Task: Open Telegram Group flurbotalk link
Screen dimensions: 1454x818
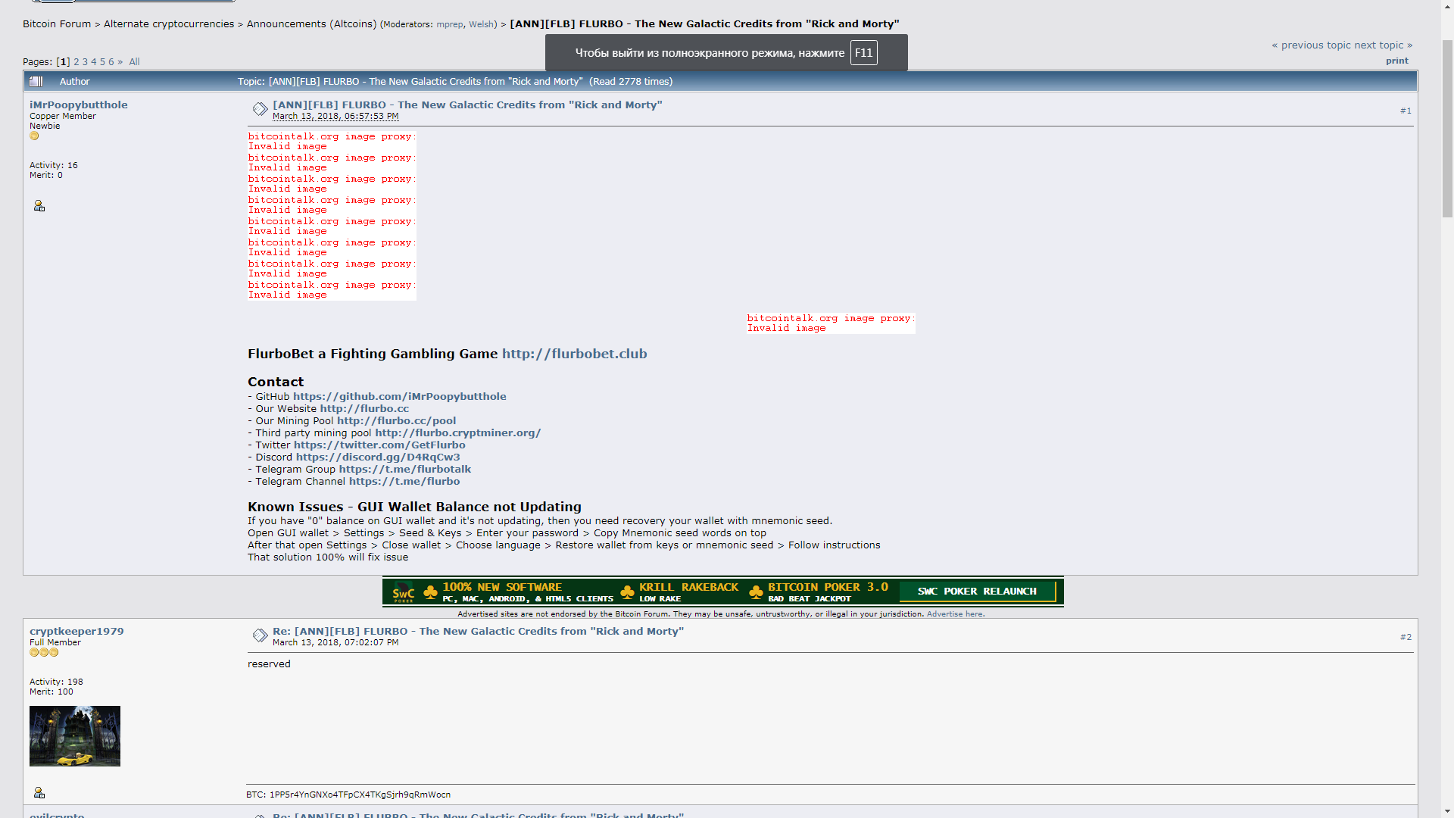Action: click(x=405, y=470)
